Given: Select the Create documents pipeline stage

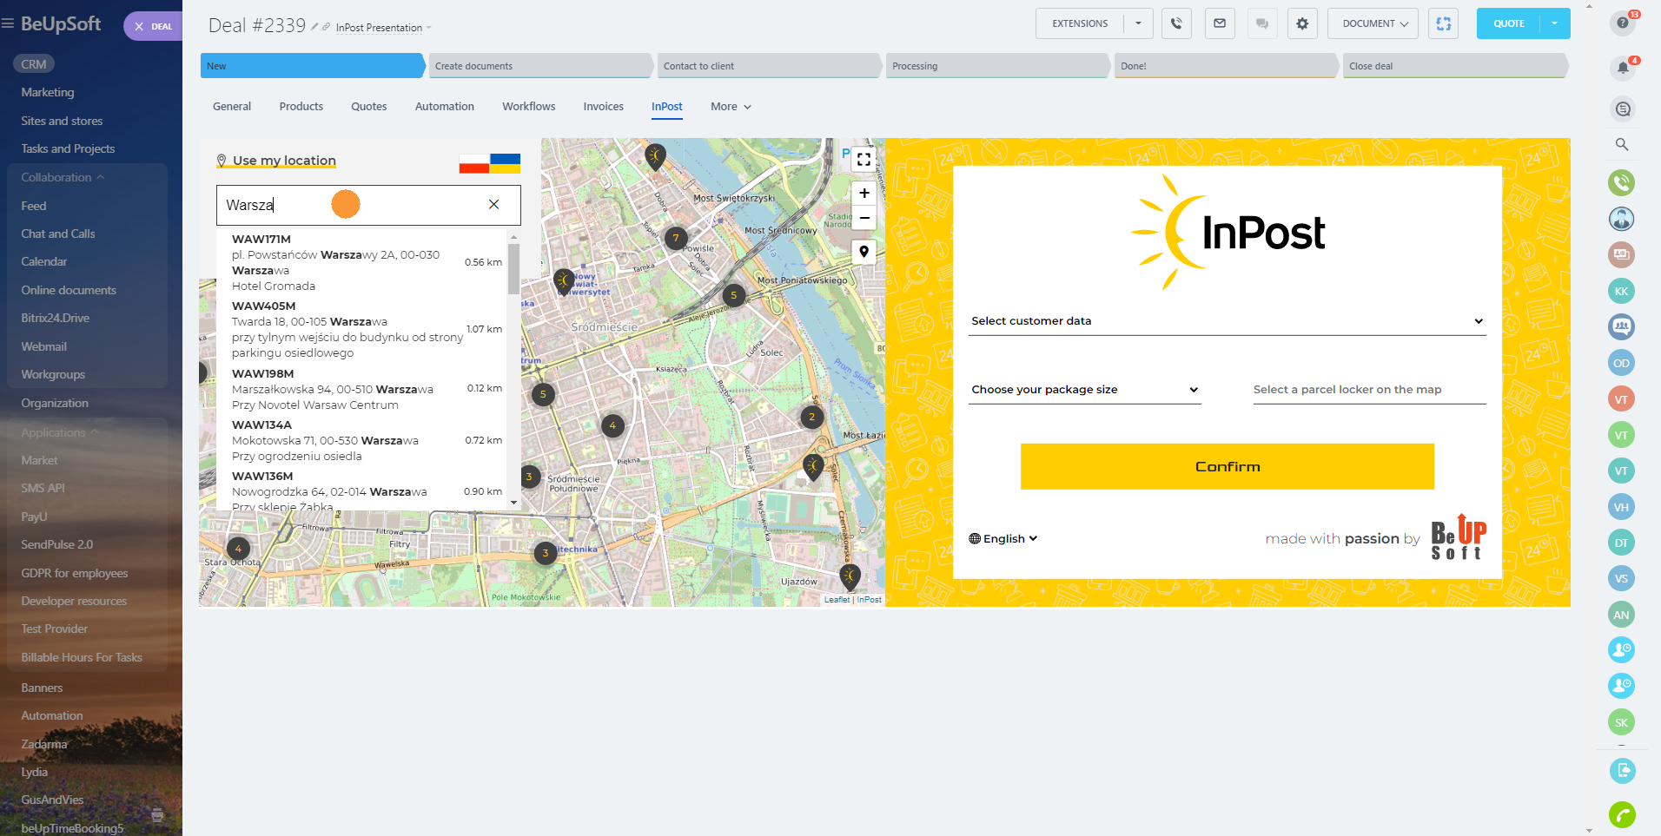Looking at the screenshot, I should [x=539, y=66].
